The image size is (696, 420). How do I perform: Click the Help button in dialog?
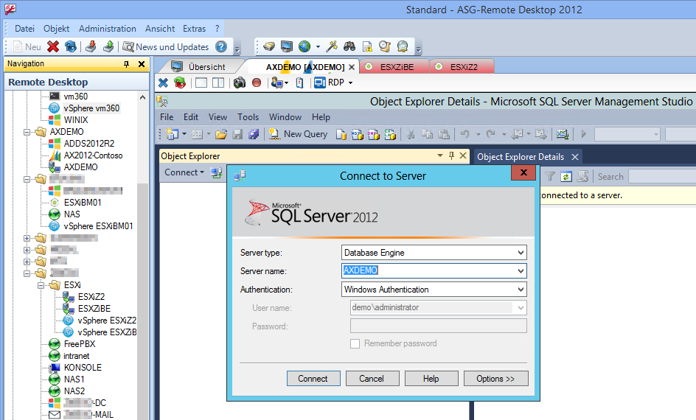[431, 379]
